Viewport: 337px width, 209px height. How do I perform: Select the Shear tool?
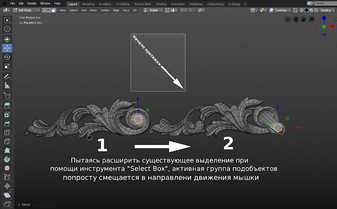pos(7,195)
